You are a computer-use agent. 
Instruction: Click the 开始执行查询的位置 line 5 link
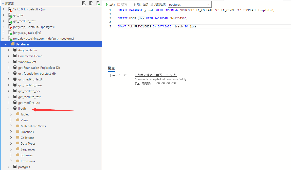tap(155, 75)
